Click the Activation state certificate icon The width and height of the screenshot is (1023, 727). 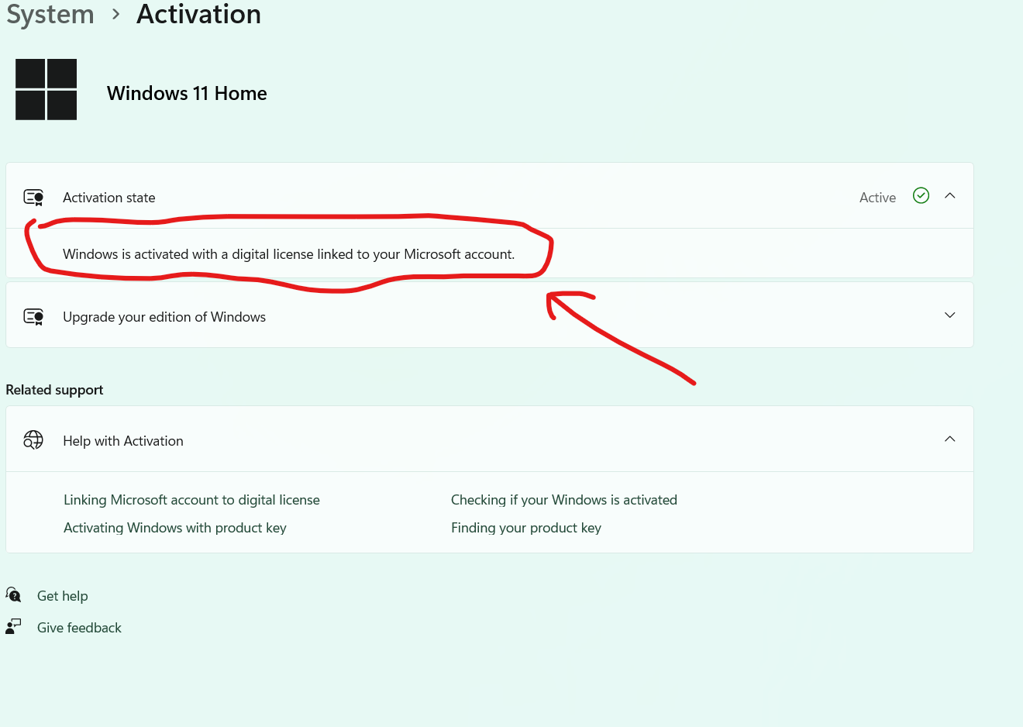pyautogui.click(x=33, y=197)
